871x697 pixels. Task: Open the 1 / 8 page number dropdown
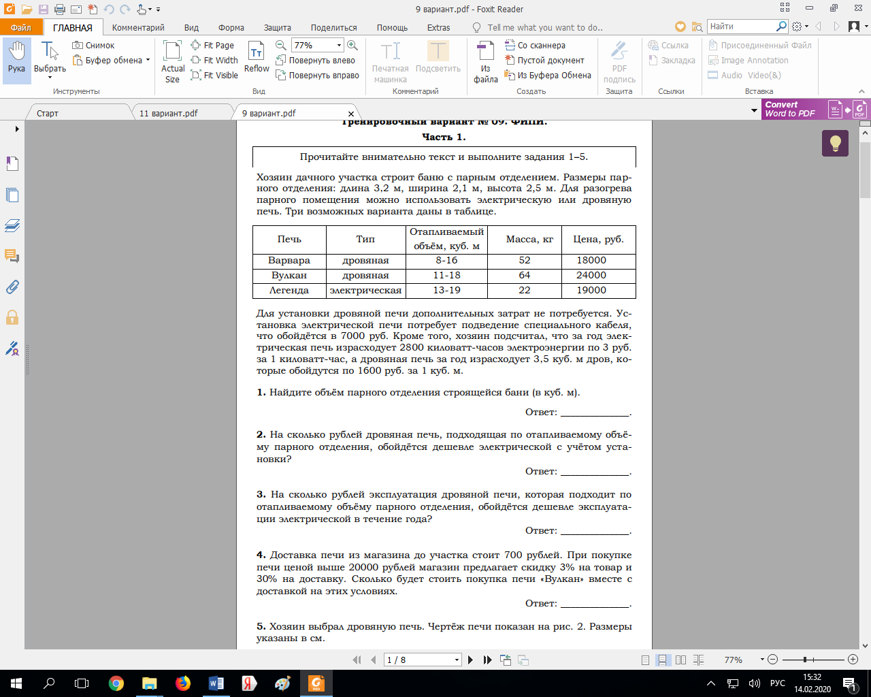[457, 660]
